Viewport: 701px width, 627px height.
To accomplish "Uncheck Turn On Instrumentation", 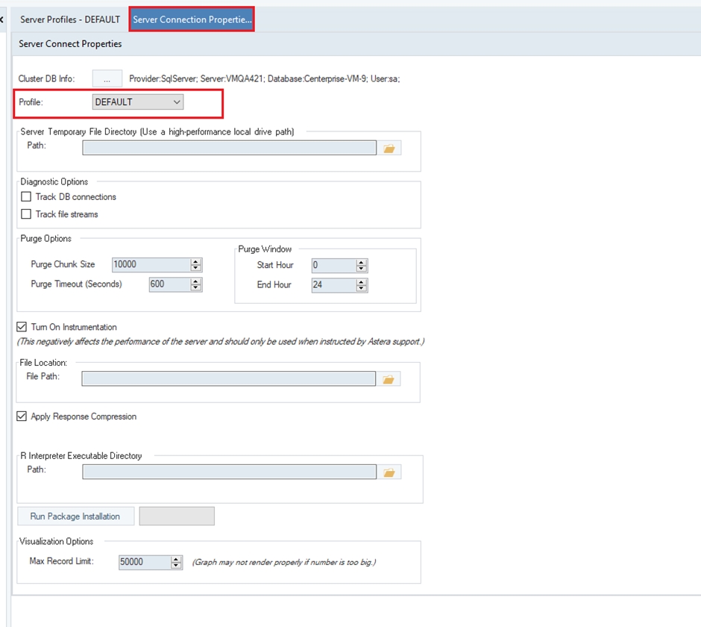I will [x=22, y=327].
